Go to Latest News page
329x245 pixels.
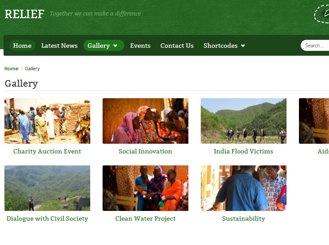coord(59,46)
